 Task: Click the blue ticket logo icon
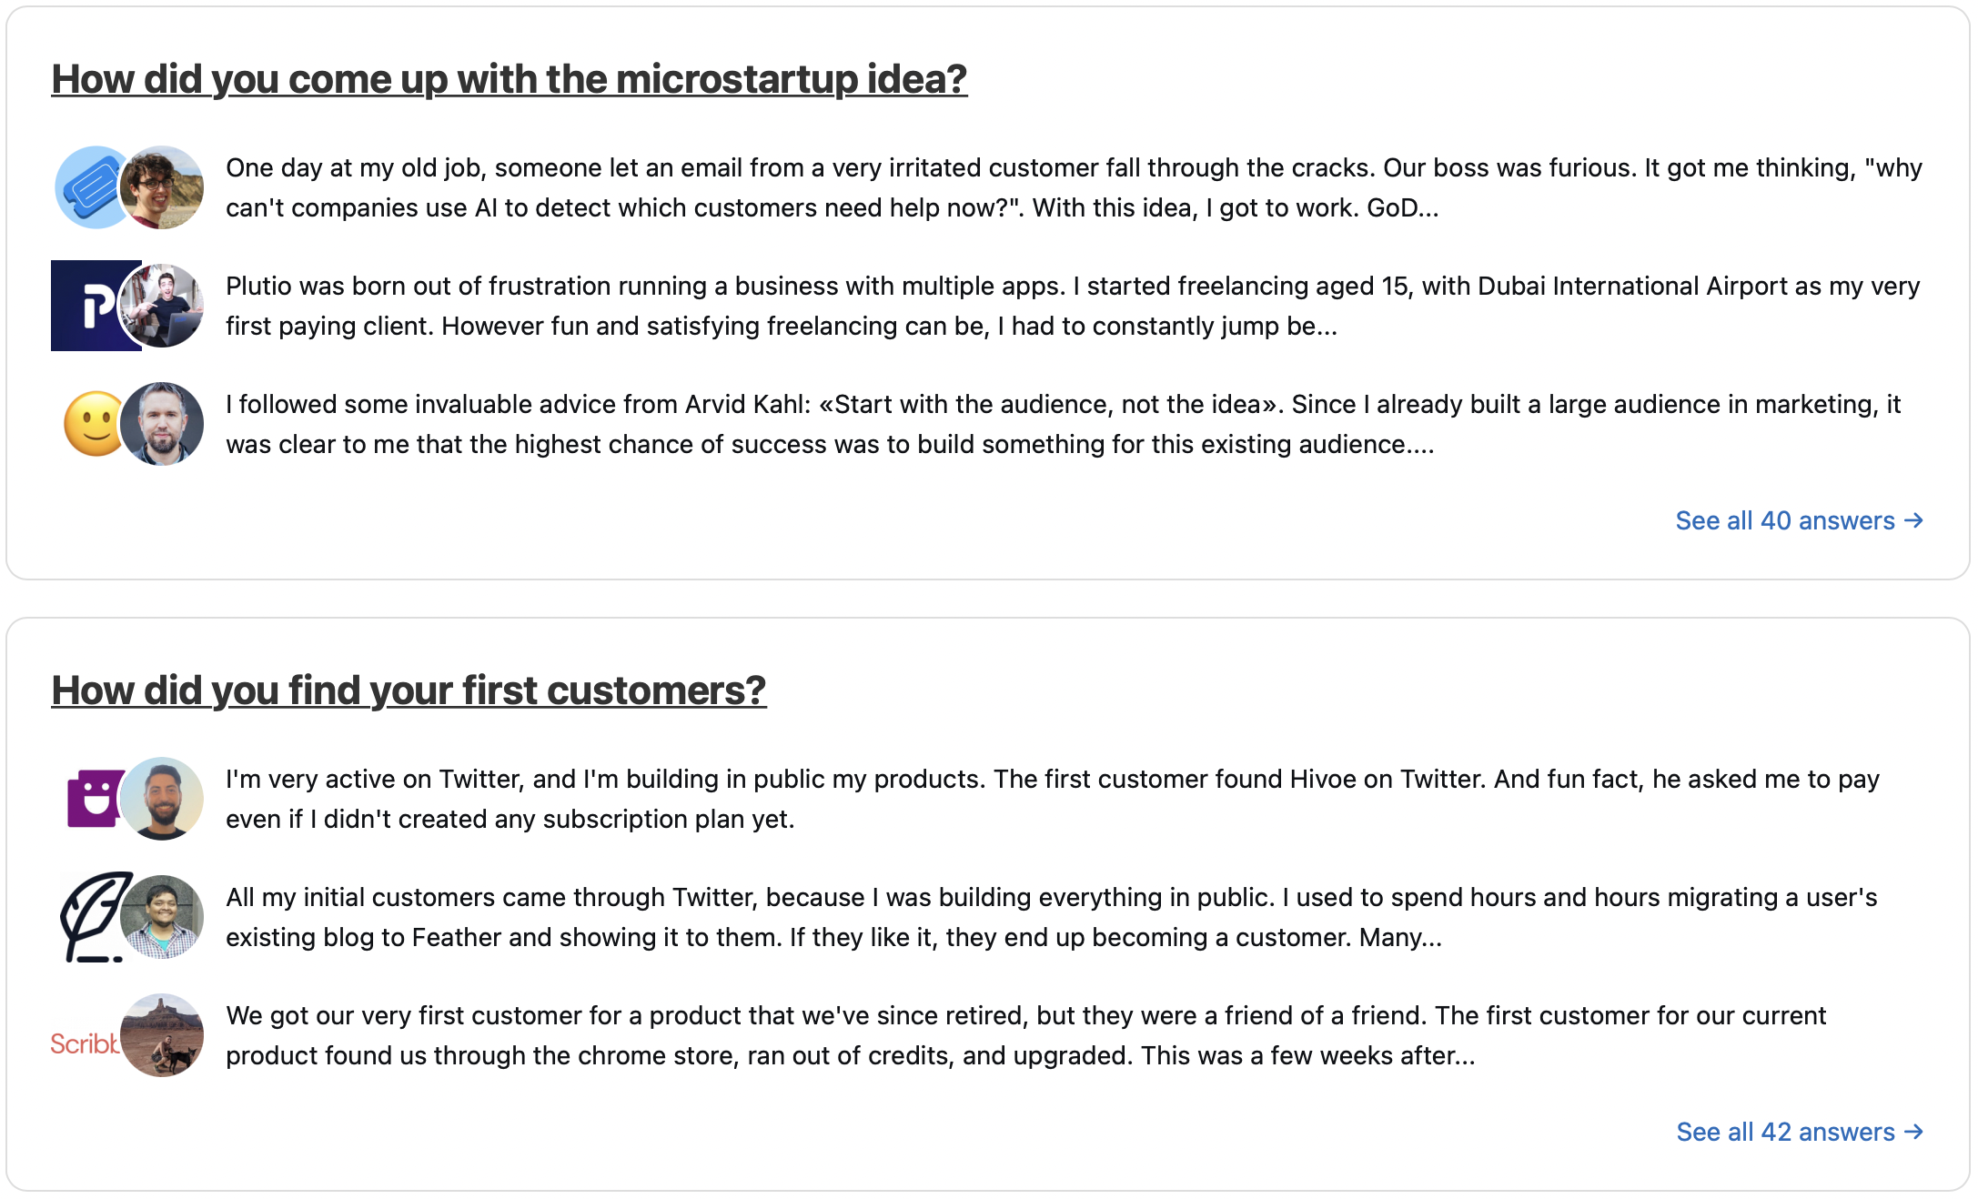[91, 187]
